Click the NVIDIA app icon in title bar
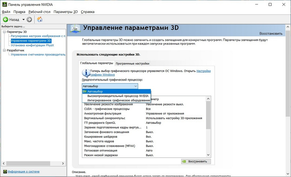This screenshot has height=177, width=291. coord(5,5)
